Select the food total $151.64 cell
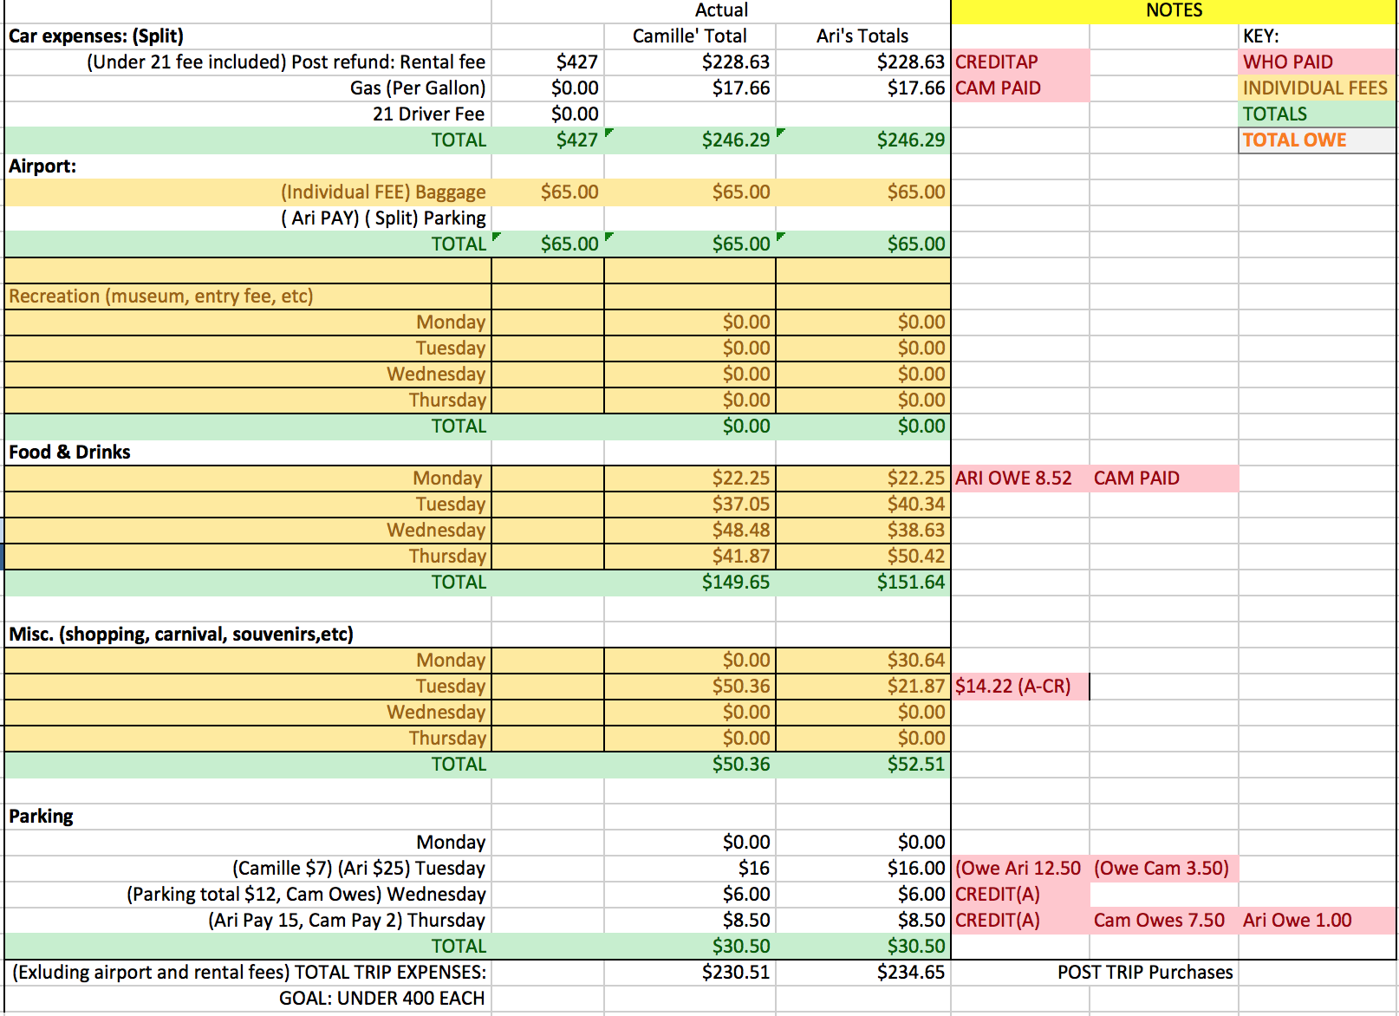The image size is (1399, 1016). pyautogui.click(x=863, y=583)
